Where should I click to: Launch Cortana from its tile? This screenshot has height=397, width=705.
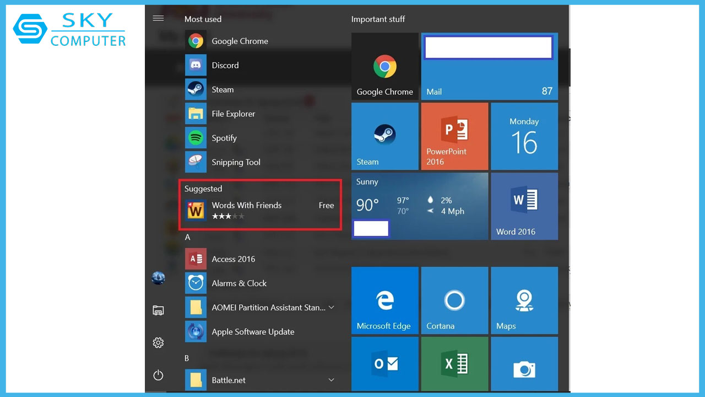454,300
